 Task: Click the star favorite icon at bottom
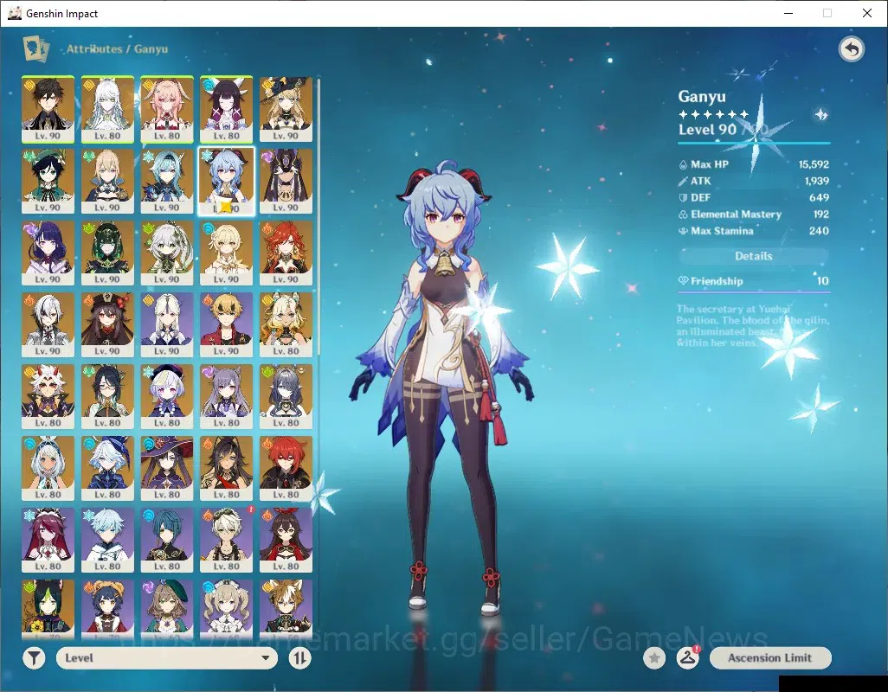tap(654, 658)
